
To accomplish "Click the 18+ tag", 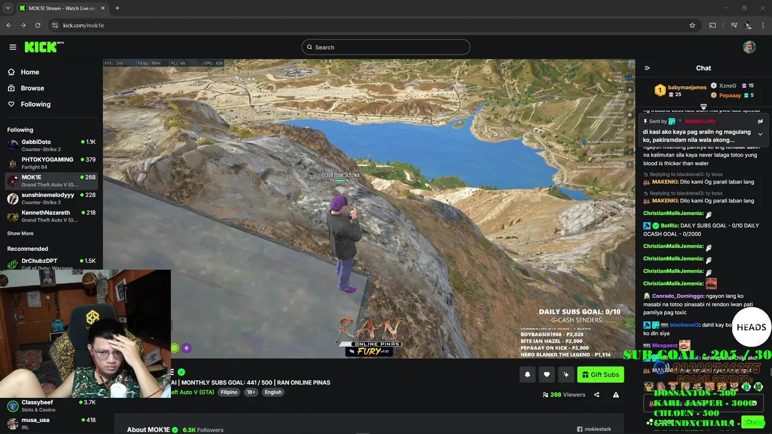I will click(251, 392).
